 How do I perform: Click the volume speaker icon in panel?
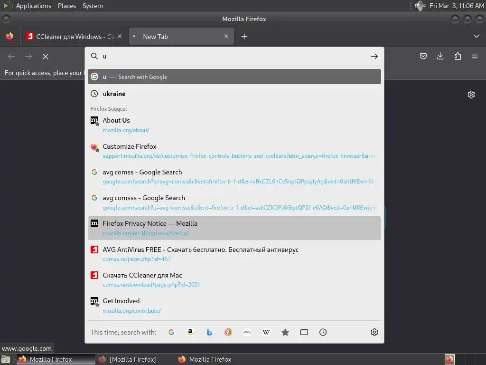420,6
